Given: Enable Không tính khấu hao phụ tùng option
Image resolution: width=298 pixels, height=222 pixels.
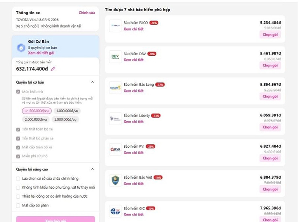Looking at the screenshot, I should point(18,188).
